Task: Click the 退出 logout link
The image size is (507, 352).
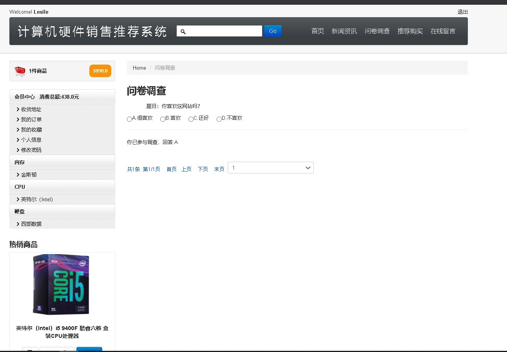Action: (x=462, y=12)
